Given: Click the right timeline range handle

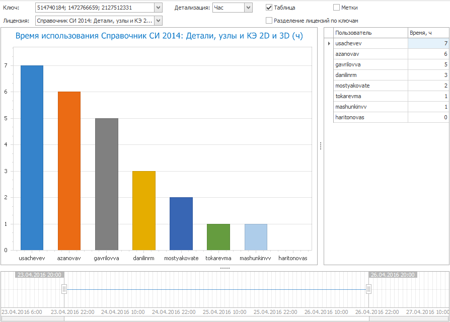Looking at the screenshot, I should click(368, 289).
